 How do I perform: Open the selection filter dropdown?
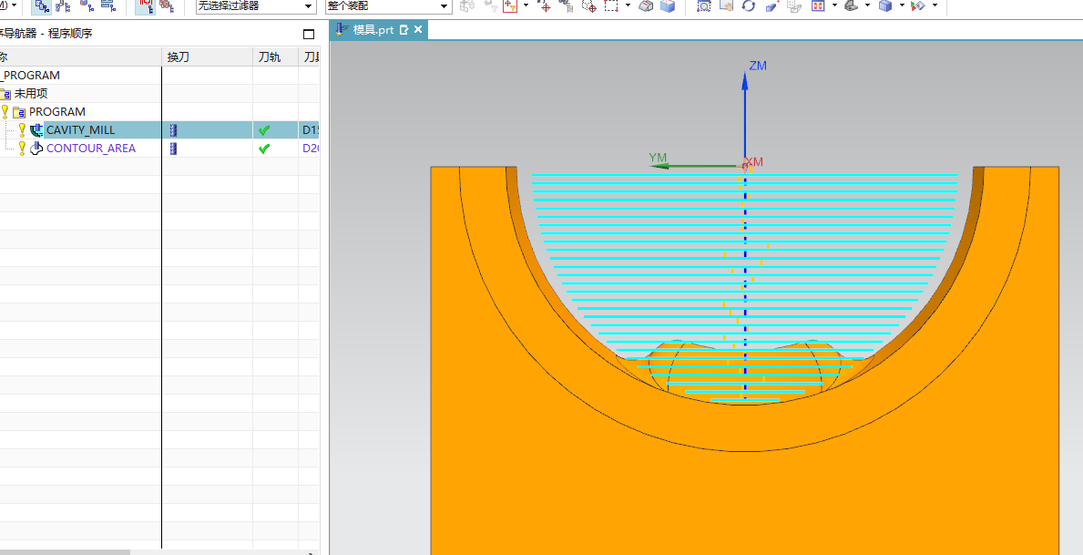point(308,6)
